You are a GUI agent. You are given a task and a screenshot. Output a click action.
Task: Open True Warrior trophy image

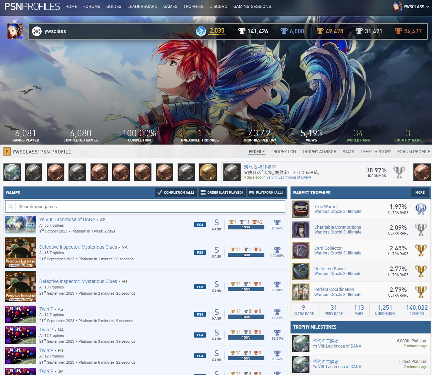[x=301, y=209]
